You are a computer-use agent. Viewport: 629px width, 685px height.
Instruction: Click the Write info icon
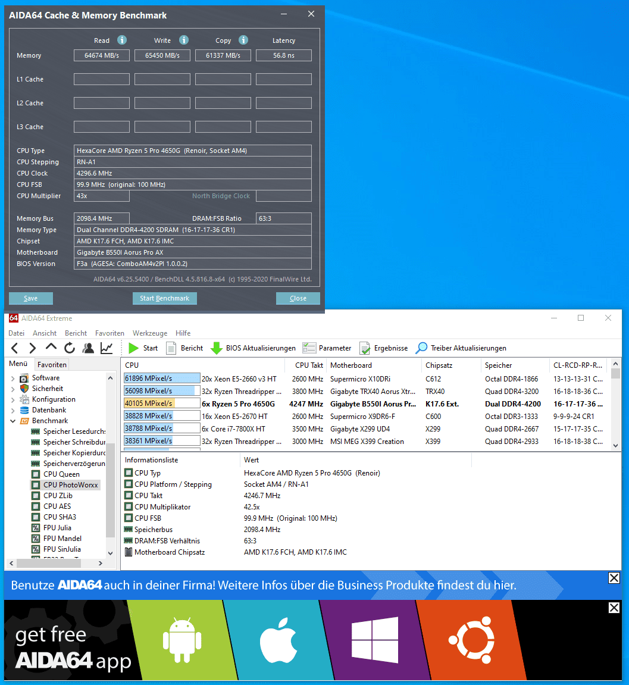pyautogui.click(x=184, y=40)
